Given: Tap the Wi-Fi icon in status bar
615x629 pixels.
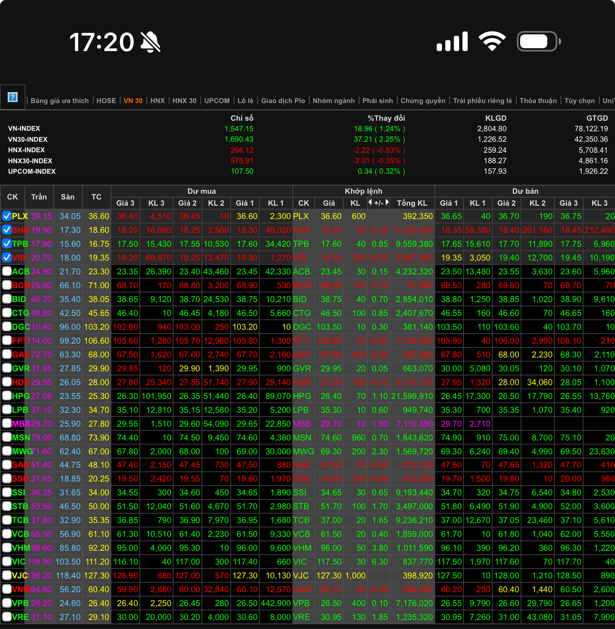Looking at the screenshot, I should [492, 42].
